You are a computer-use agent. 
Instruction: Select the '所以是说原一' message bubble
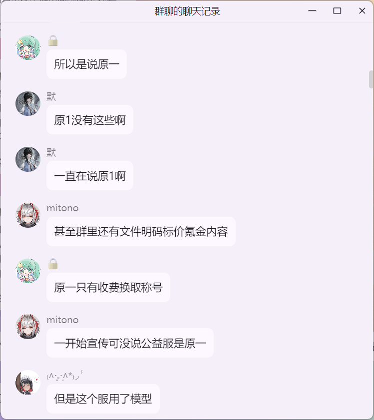coord(86,64)
